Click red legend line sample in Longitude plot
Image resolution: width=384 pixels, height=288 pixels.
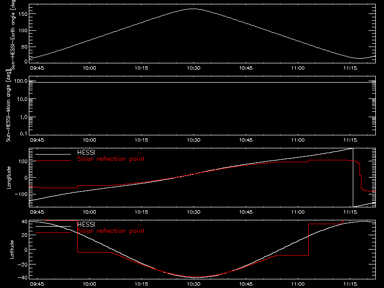(x=53, y=161)
